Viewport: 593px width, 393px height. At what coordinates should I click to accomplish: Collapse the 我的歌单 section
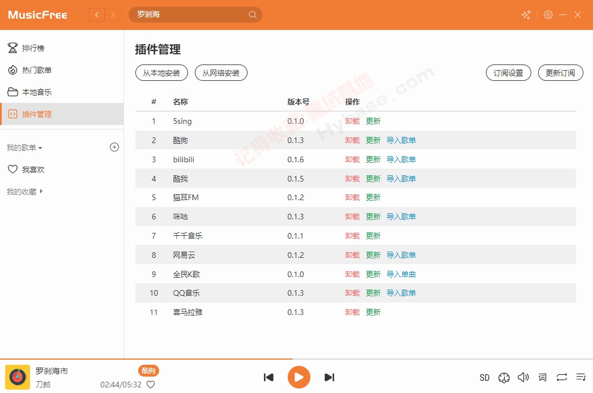pyautogui.click(x=24, y=148)
